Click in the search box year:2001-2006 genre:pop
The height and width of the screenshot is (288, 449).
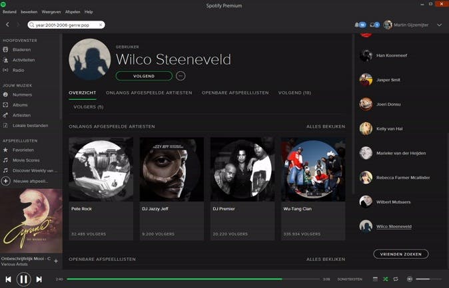(x=66, y=25)
